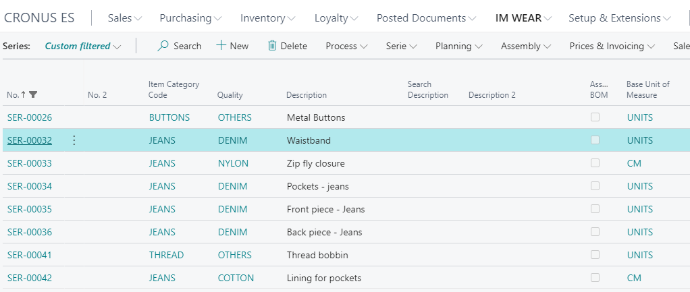The height and width of the screenshot is (292, 690).
Task: Sort by the No. column header
Action: coord(13,94)
